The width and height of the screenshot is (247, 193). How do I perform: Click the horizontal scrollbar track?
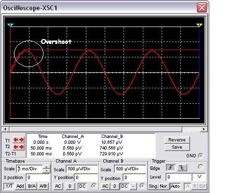(x=105, y=129)
